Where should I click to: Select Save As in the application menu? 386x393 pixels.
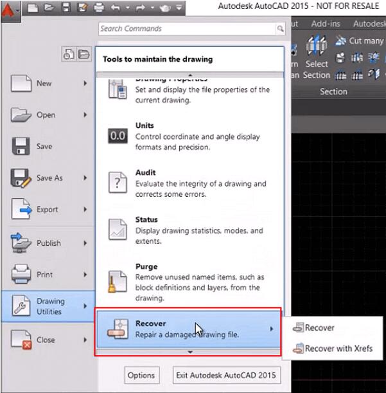tap(48, 178)
